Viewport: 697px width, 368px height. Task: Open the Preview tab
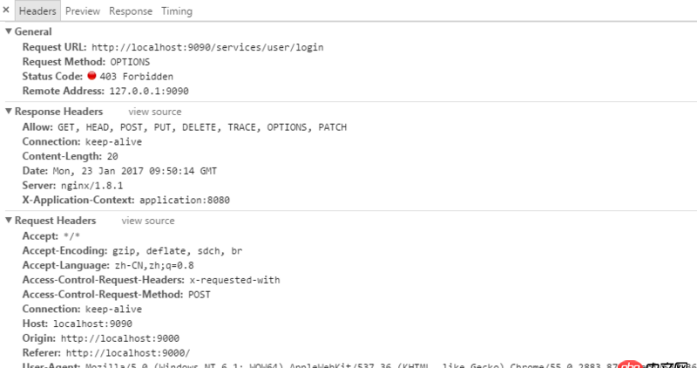click(x=83, y=11)
